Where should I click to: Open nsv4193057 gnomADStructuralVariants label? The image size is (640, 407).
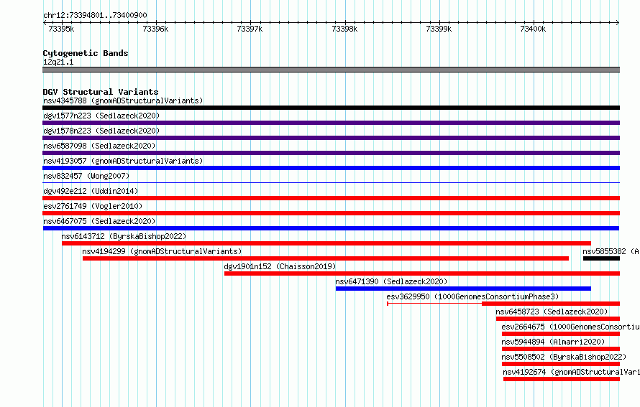pos(123,161)
